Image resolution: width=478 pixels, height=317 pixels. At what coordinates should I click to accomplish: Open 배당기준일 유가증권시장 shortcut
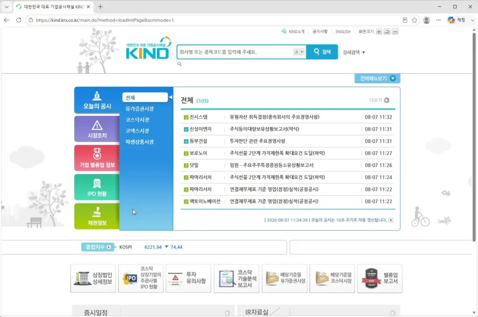(284, 278)
